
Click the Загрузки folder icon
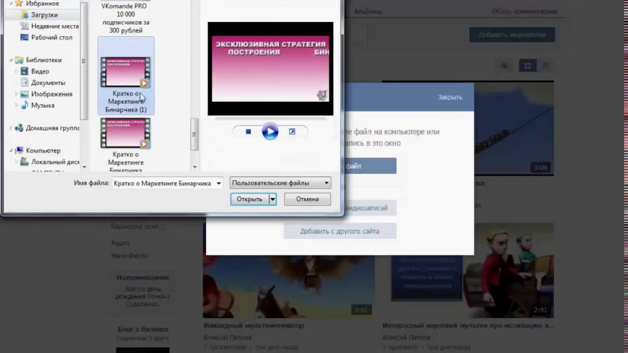pyautogui.click(x=25, y=15)
